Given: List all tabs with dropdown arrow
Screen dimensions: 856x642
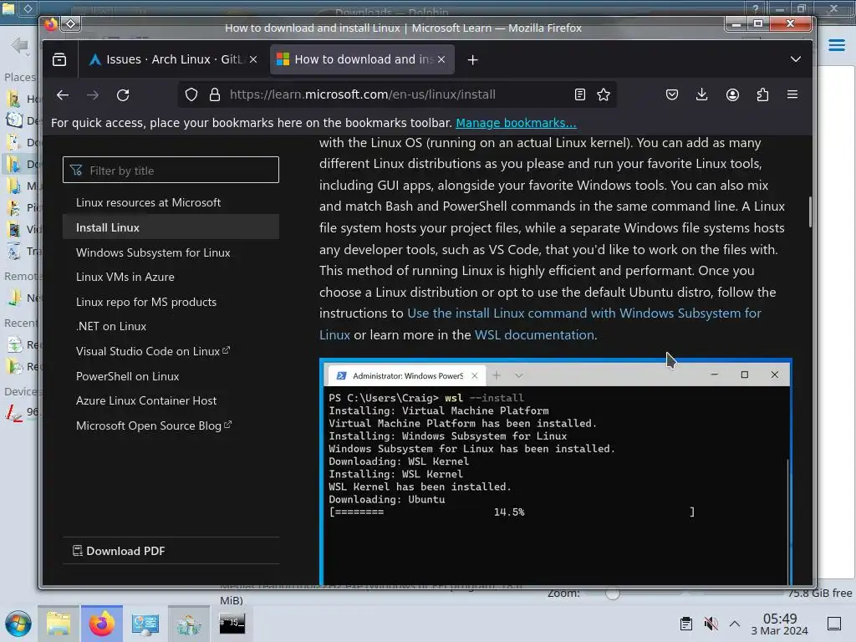Looking at the screenshot, I should (796, 59).
